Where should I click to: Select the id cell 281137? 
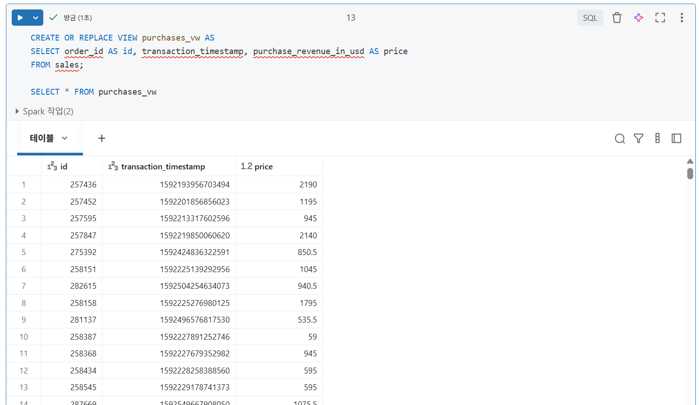72,320
